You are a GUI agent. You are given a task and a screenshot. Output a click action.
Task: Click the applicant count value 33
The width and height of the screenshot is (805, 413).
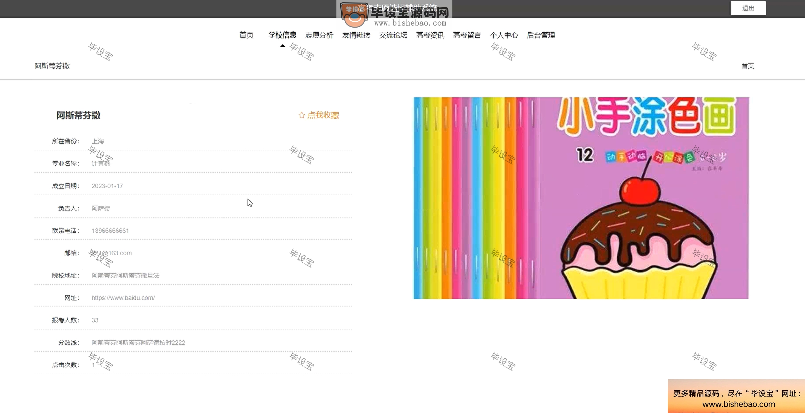95,320
